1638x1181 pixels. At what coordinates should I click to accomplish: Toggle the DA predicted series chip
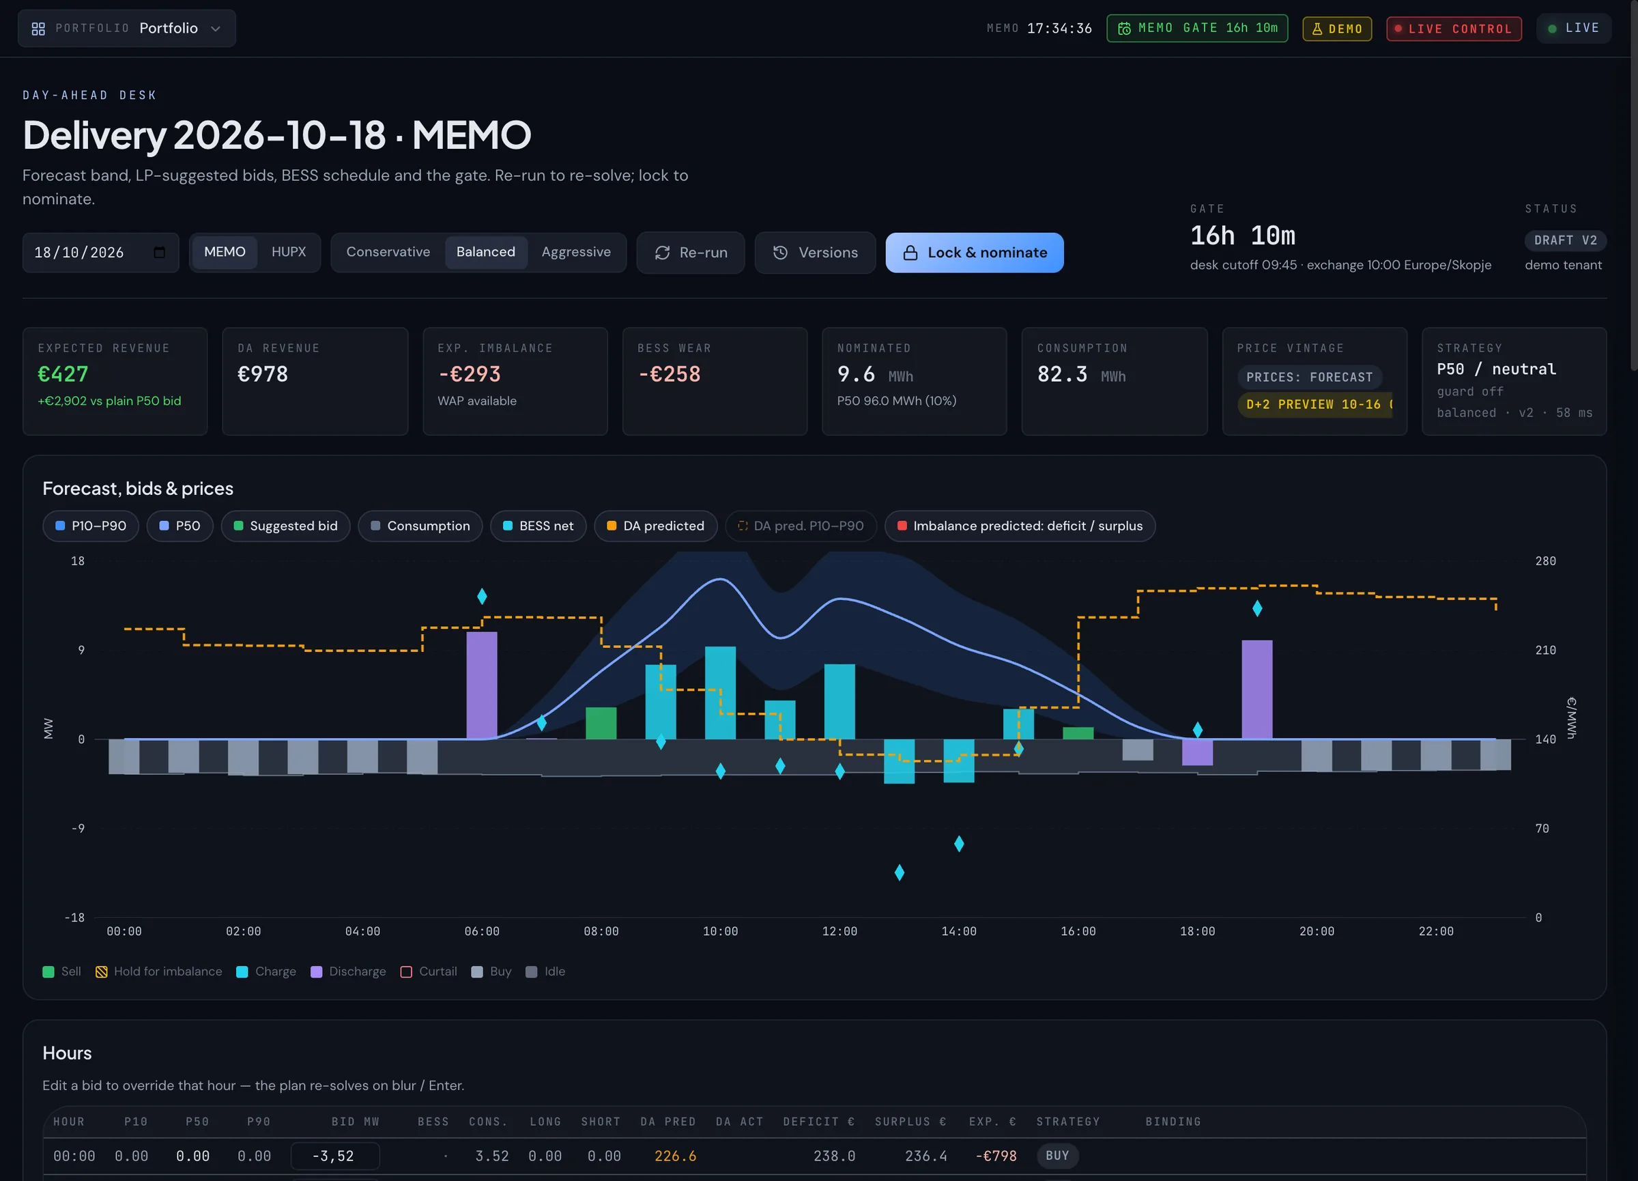coord(656,526)
